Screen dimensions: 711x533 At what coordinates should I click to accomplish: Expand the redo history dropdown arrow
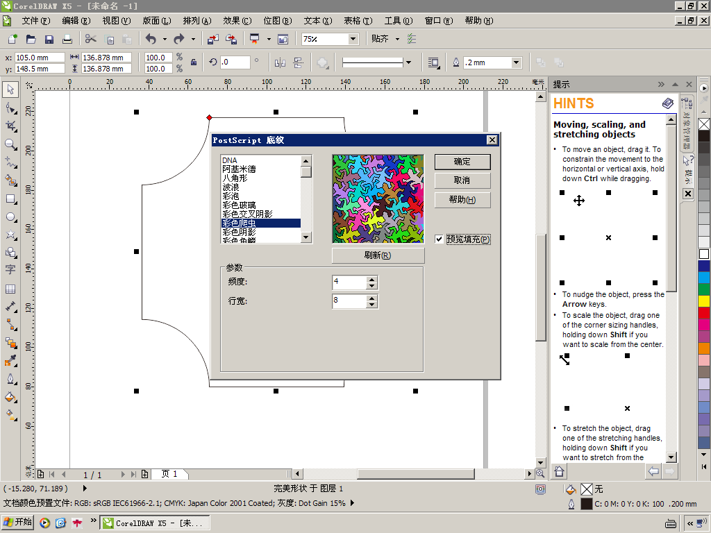[x=193, y=39]
